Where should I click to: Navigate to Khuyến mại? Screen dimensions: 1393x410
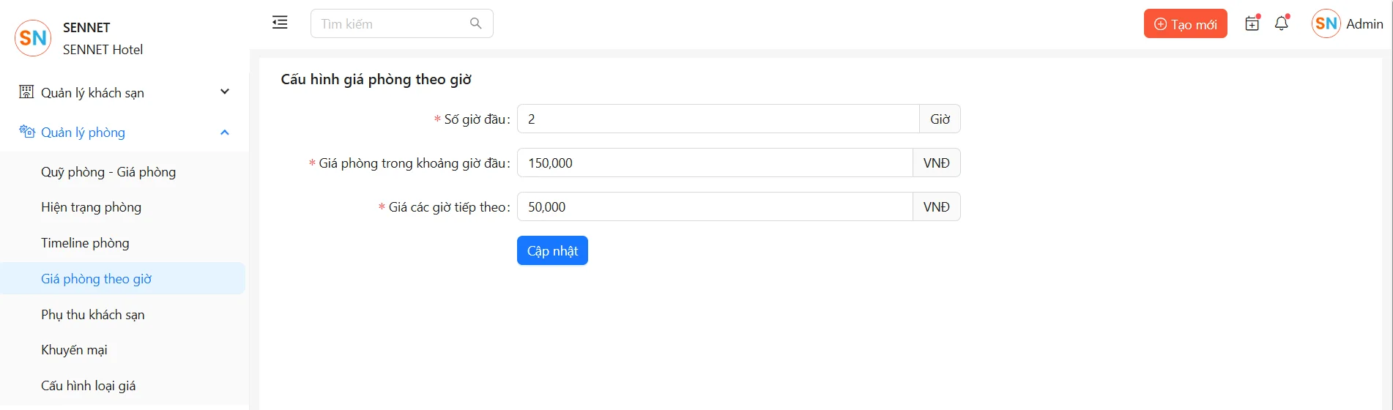[x=74, y=350]
